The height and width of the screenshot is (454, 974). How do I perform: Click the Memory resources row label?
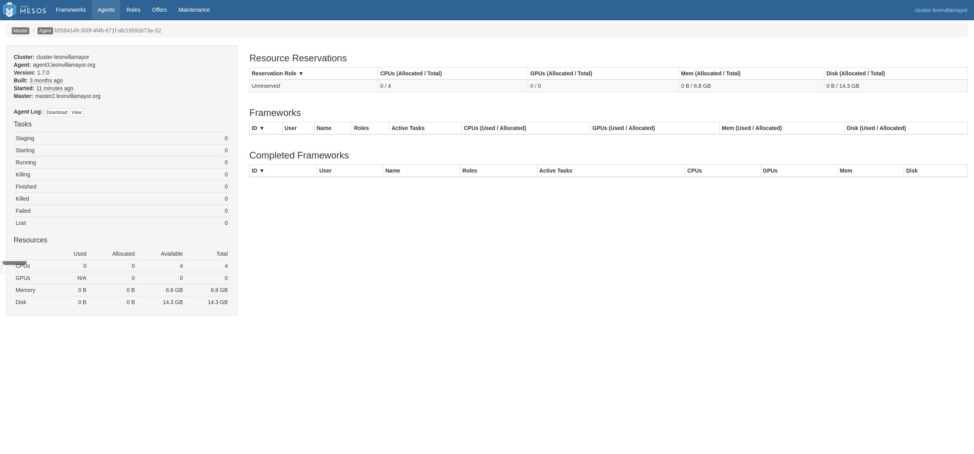(25, 290)
